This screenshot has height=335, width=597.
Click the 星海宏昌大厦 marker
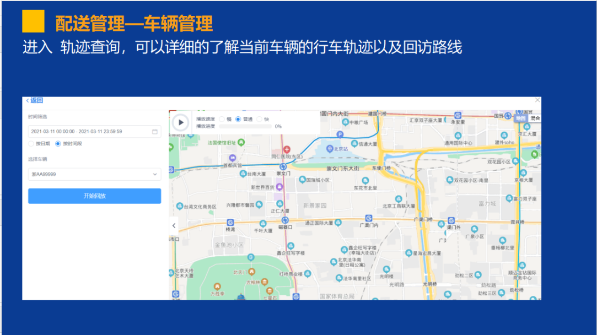click(408, 253)
